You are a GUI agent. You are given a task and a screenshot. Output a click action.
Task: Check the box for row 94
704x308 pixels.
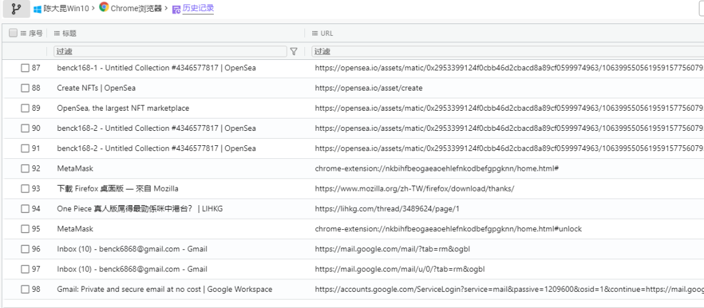[x=25, y=208]
